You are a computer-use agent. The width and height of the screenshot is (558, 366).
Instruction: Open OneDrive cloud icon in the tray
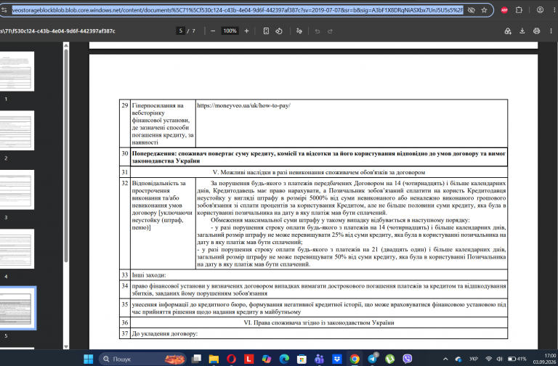click(458, 359)
